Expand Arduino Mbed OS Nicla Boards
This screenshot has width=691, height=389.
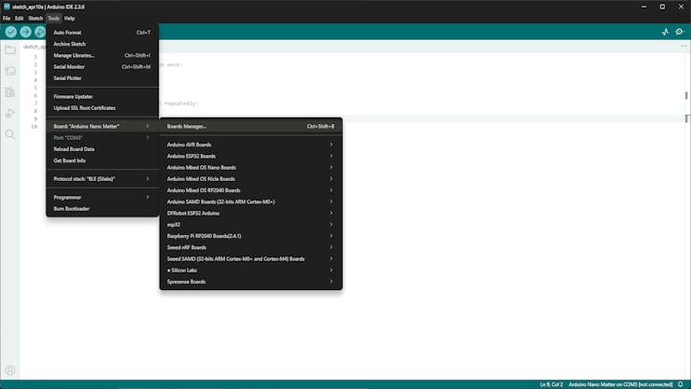(251, 179)
